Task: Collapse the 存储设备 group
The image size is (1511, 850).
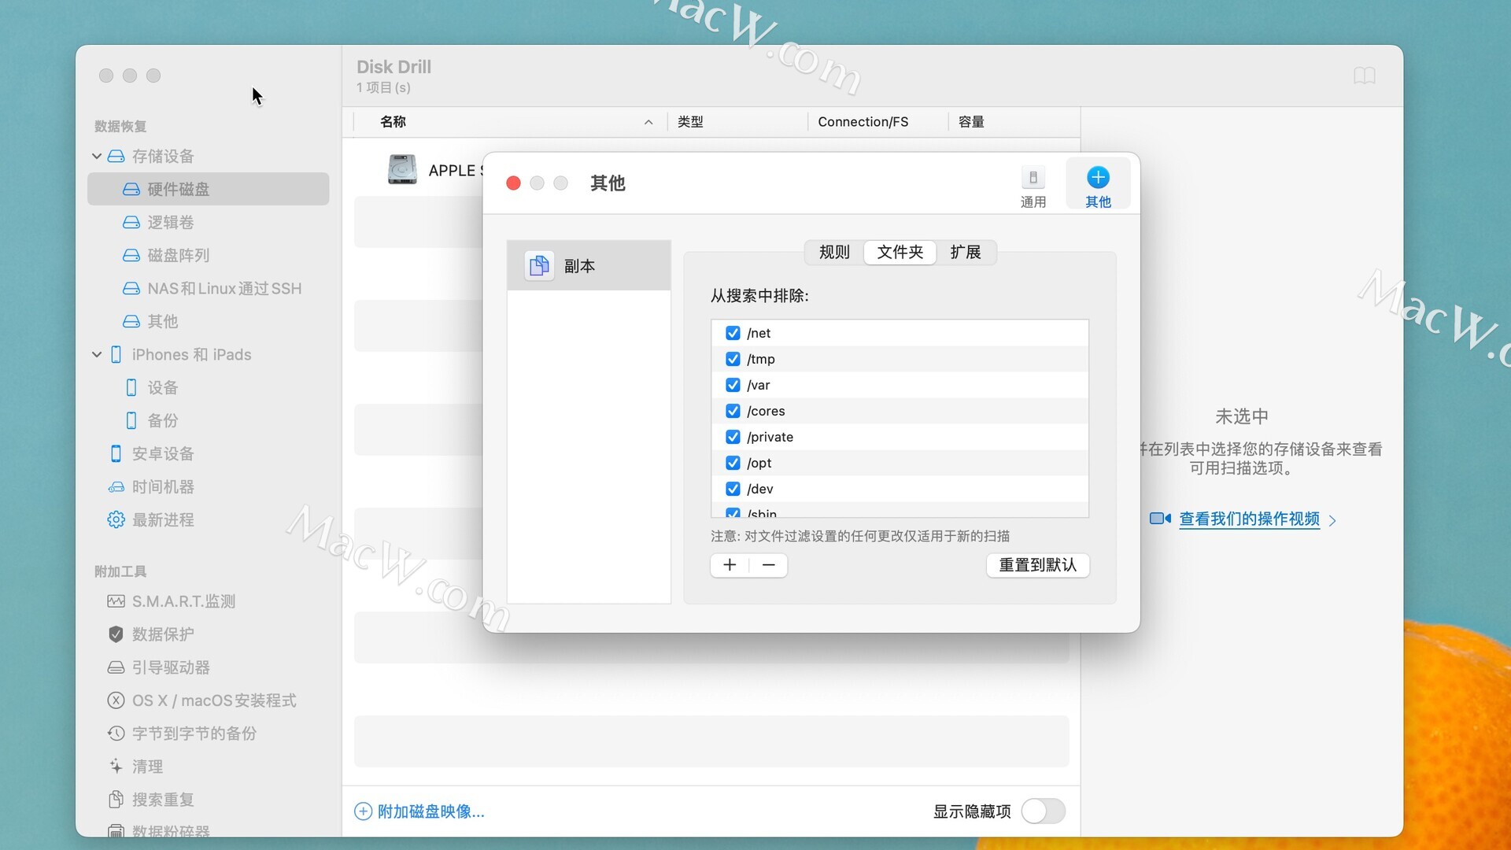Action: [x=97, y=156]
